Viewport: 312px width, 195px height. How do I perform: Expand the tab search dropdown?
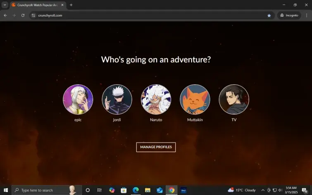click(x=5, y=5)
